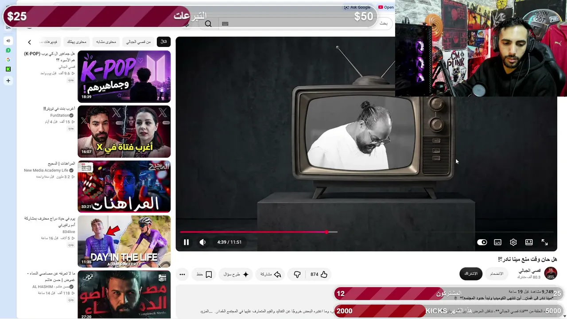
Task: Turn on subtitles/captions
Action: [x=498, y=242]
